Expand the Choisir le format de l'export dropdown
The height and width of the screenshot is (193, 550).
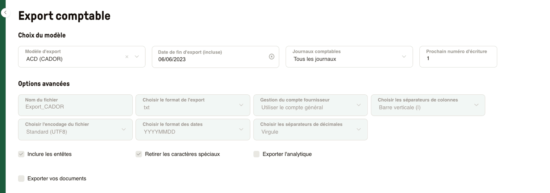pyautogui.click(x=241, y=105)
